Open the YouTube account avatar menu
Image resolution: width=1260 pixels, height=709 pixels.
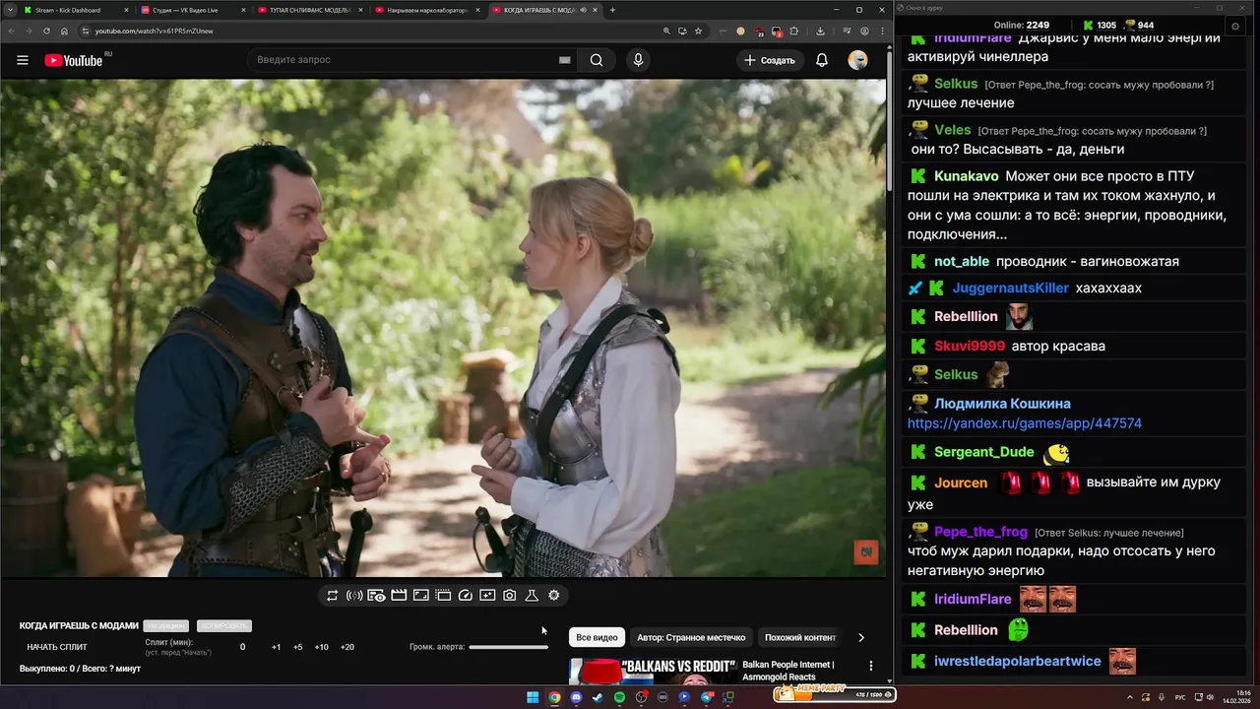[858, 60]
